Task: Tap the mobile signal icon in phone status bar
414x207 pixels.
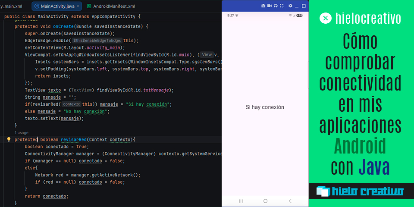Action: tap(294, 16)
